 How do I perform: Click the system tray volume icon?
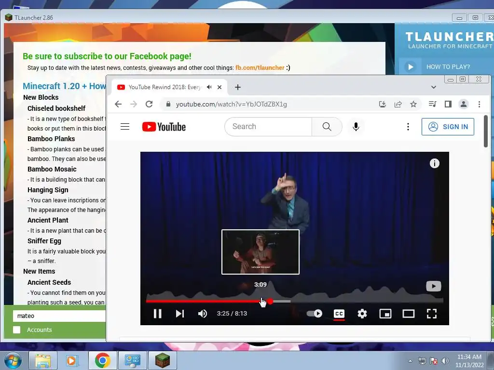(x=445, y=361)
